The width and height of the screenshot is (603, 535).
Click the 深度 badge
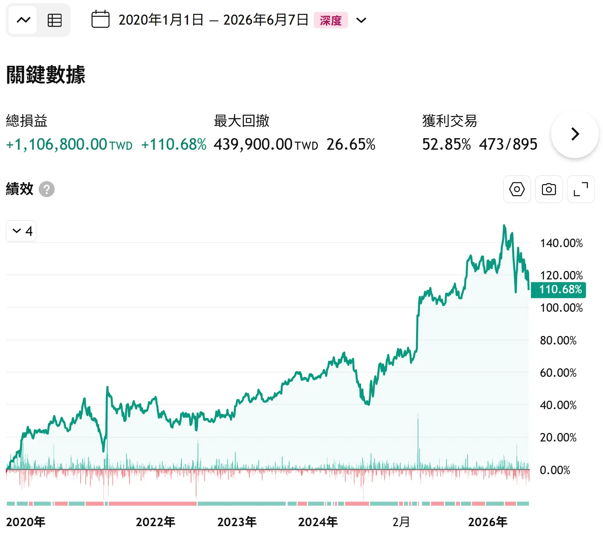coord(331,20)
